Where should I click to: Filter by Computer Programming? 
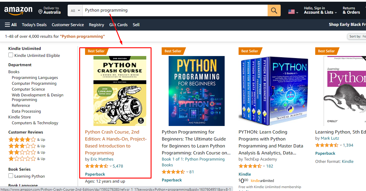[x=34, y=83]
